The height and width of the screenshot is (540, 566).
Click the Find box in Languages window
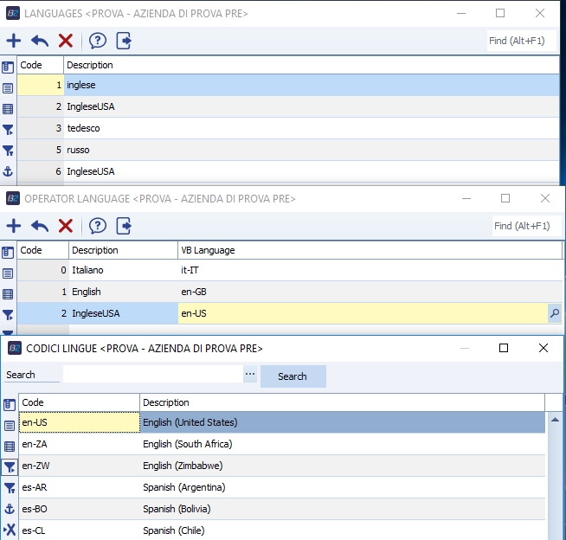(521, 41)
